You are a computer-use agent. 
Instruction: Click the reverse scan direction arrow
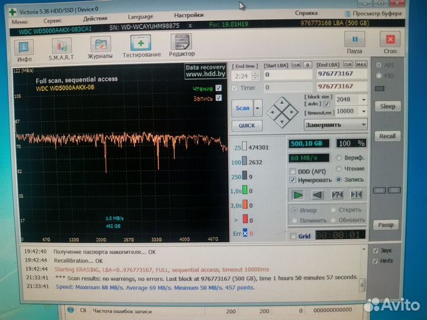(x=318, y=194)
